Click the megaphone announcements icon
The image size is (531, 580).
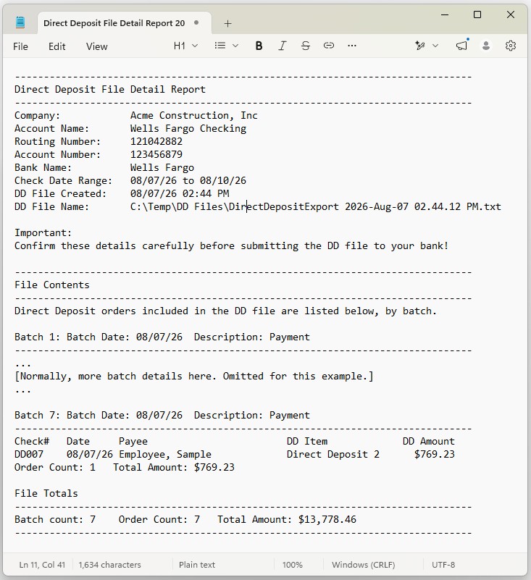pos(461,46)
